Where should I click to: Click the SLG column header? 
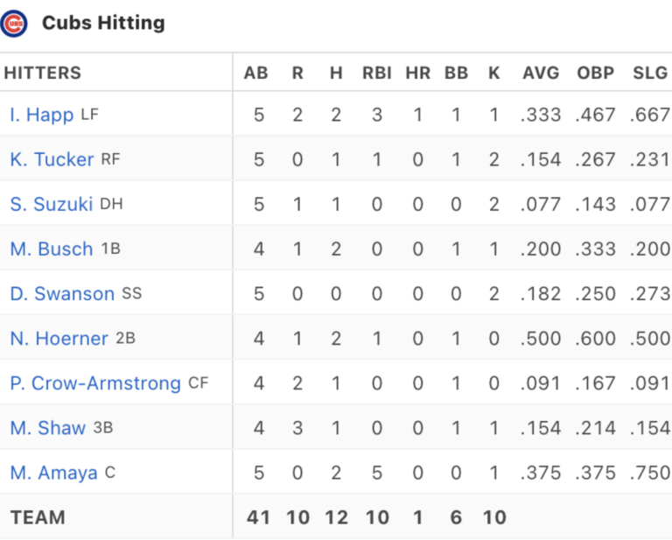coord(650,73)
